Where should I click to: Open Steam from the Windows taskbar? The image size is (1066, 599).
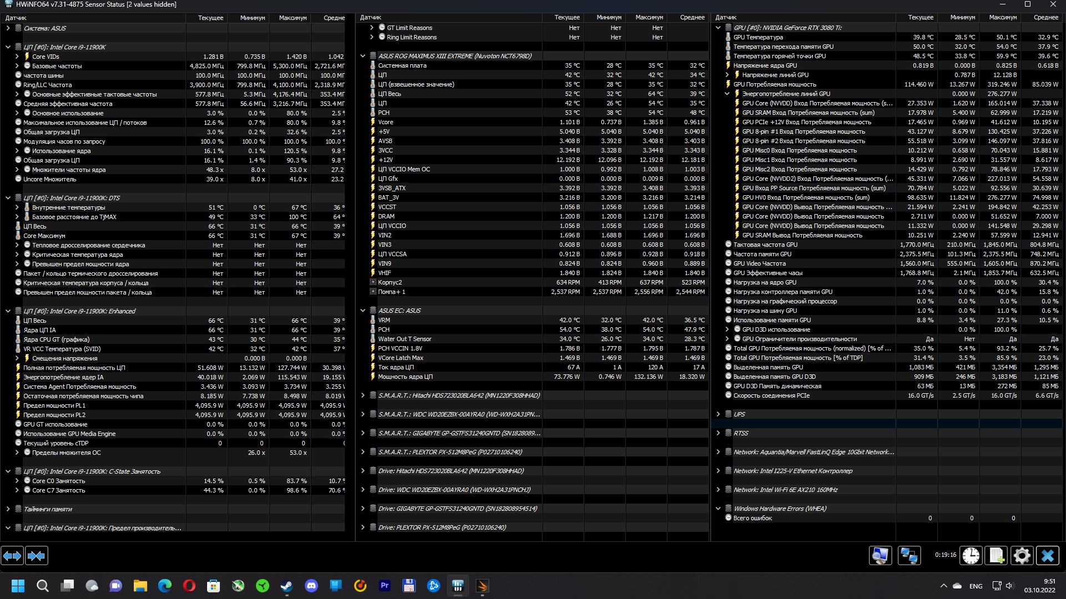(286, 586)
